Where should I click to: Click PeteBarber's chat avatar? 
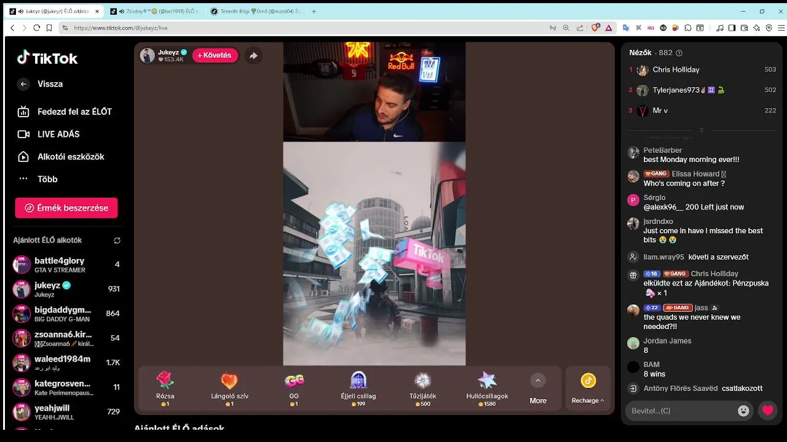[x=633, y=153]
